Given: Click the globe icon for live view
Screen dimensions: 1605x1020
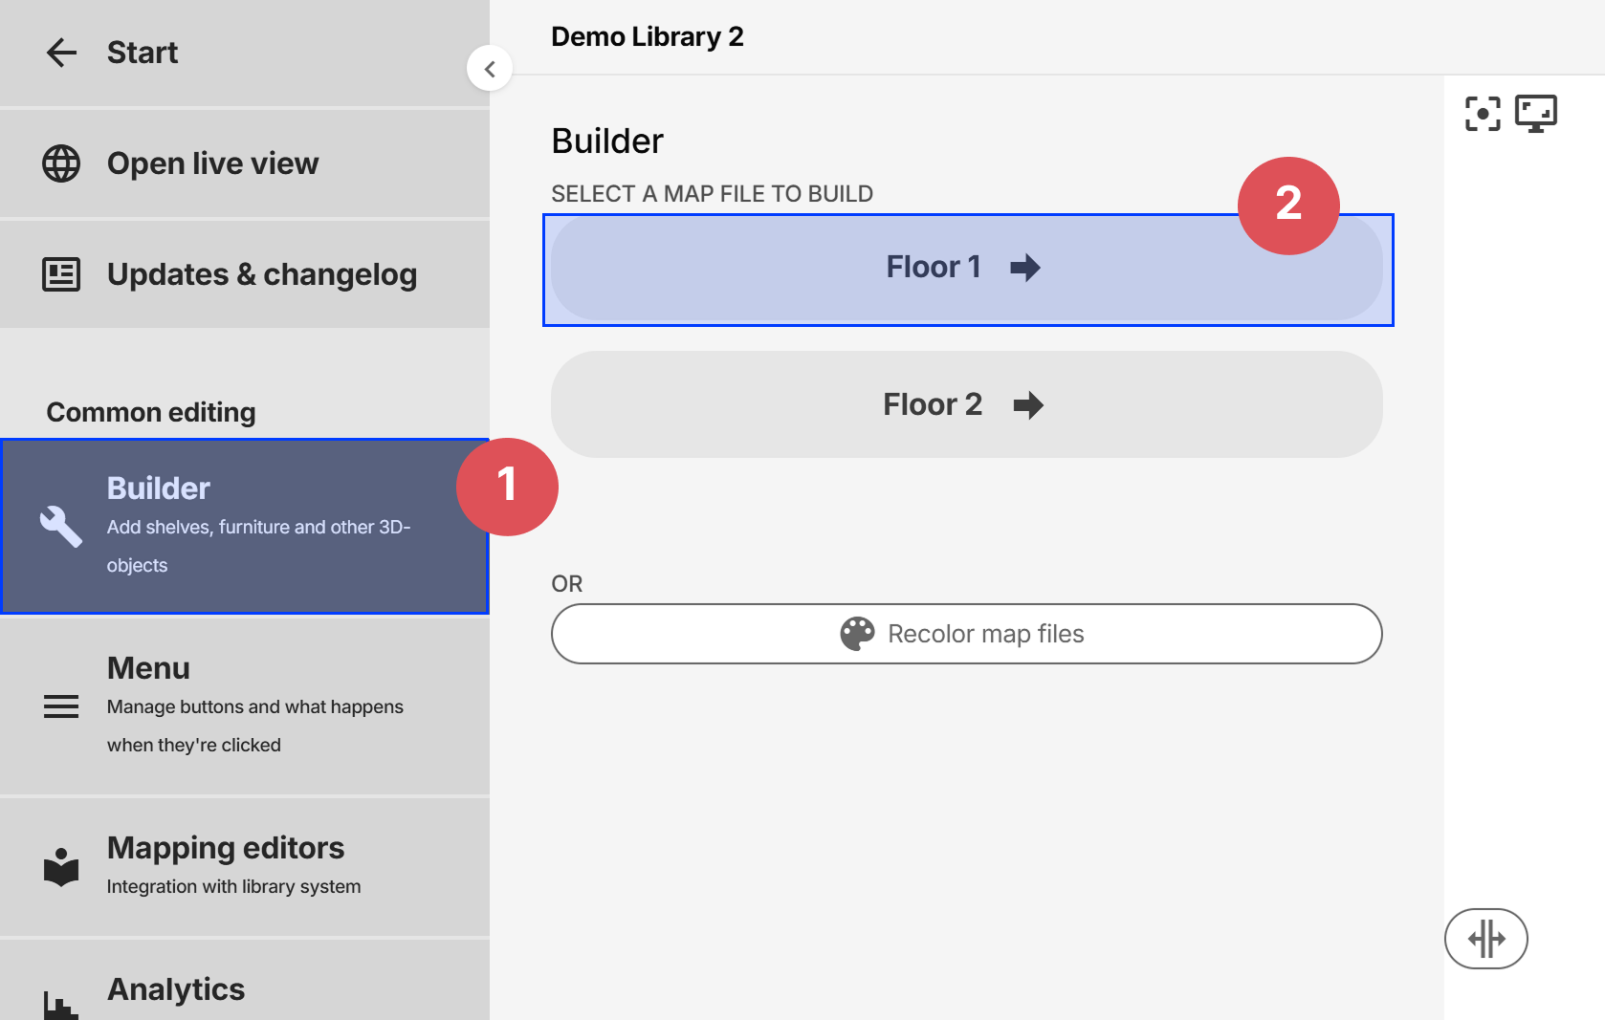Looking at the screenshot, I should [x=61, y=163].
